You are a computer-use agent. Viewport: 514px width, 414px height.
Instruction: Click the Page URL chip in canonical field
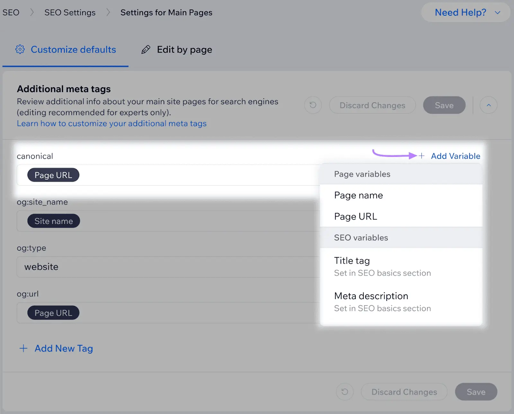coord(53,175)
